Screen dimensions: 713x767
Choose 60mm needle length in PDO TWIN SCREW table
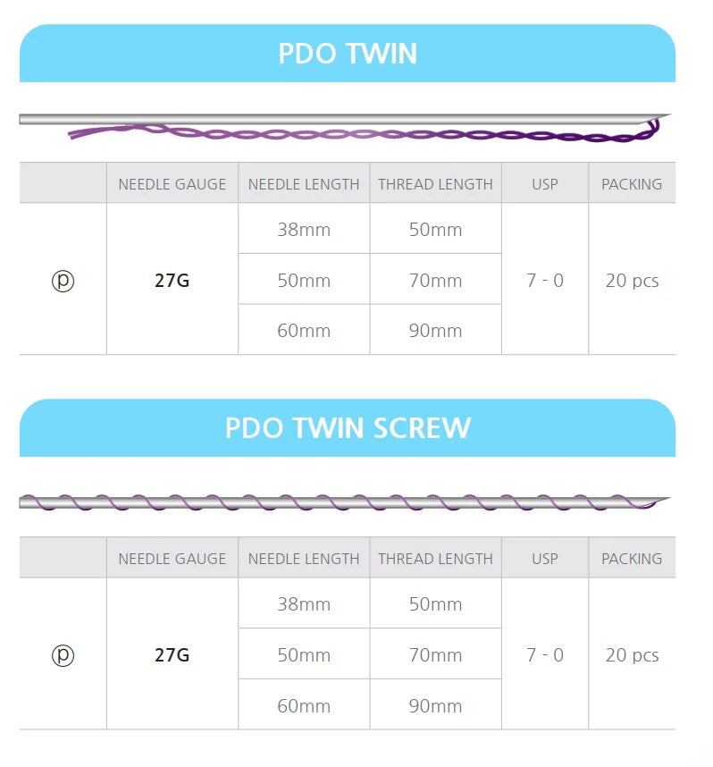304,705
